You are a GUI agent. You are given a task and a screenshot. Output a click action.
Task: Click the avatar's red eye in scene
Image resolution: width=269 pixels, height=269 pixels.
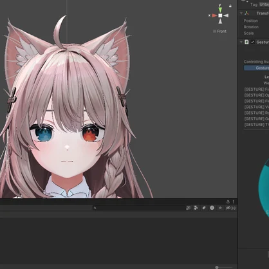pos(91,133)
